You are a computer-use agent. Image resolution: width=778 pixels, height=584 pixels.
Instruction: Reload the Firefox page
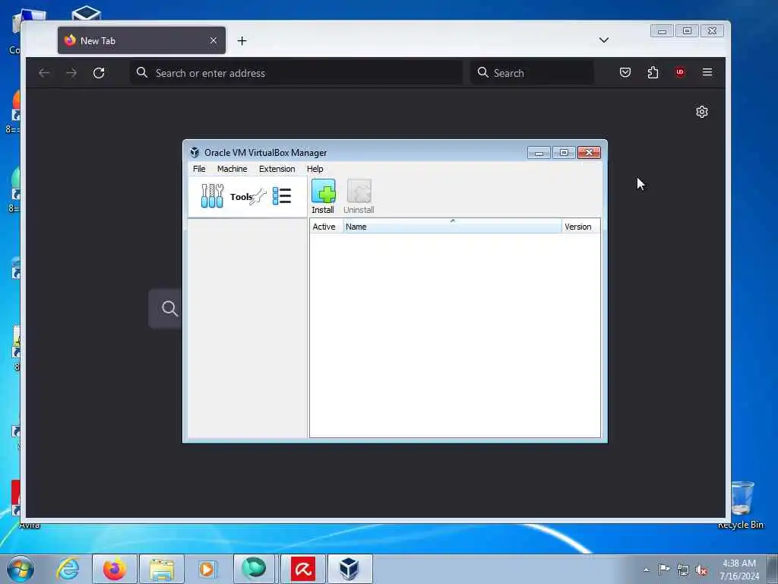click(99, 73)
